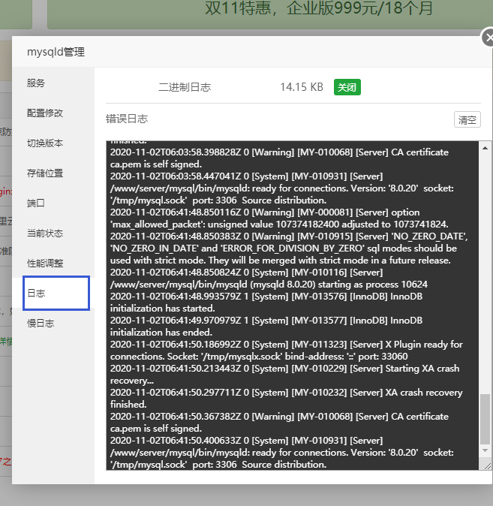
Task: Click the 双11特惠 promotional banner
Action: coord(319,8)
